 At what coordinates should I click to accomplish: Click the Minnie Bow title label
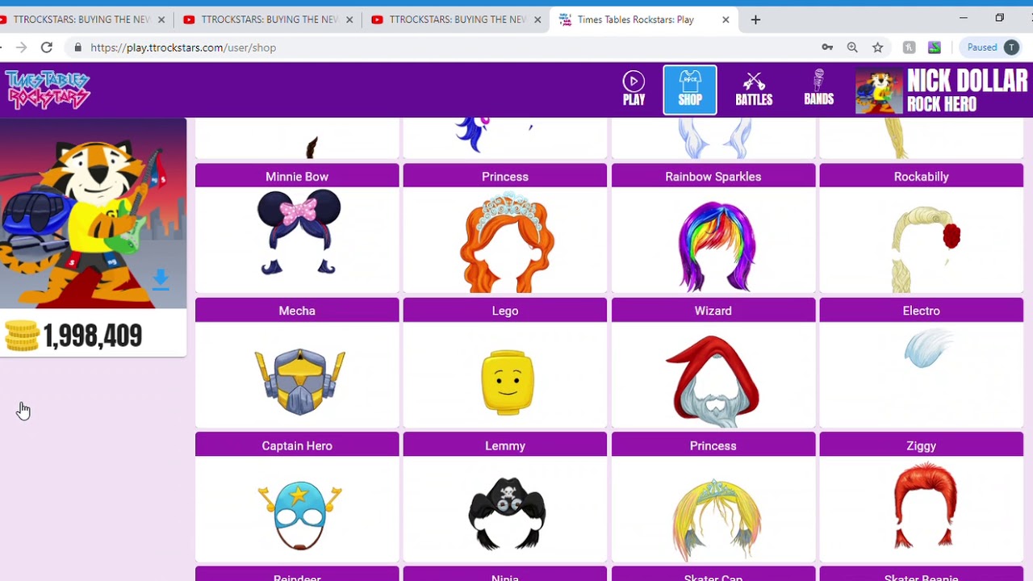click(x=297, y=176)
